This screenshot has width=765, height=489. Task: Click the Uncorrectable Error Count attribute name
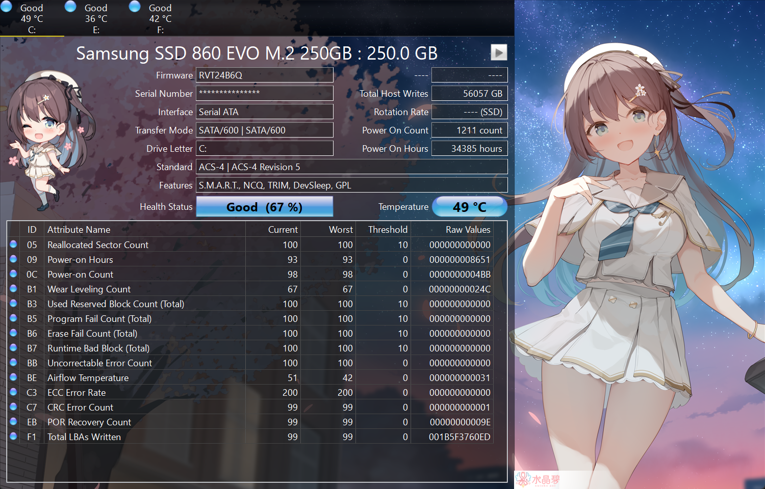point(100,363)
